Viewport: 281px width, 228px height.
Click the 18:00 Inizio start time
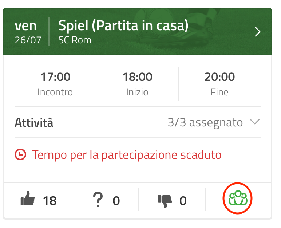[137, 84]
